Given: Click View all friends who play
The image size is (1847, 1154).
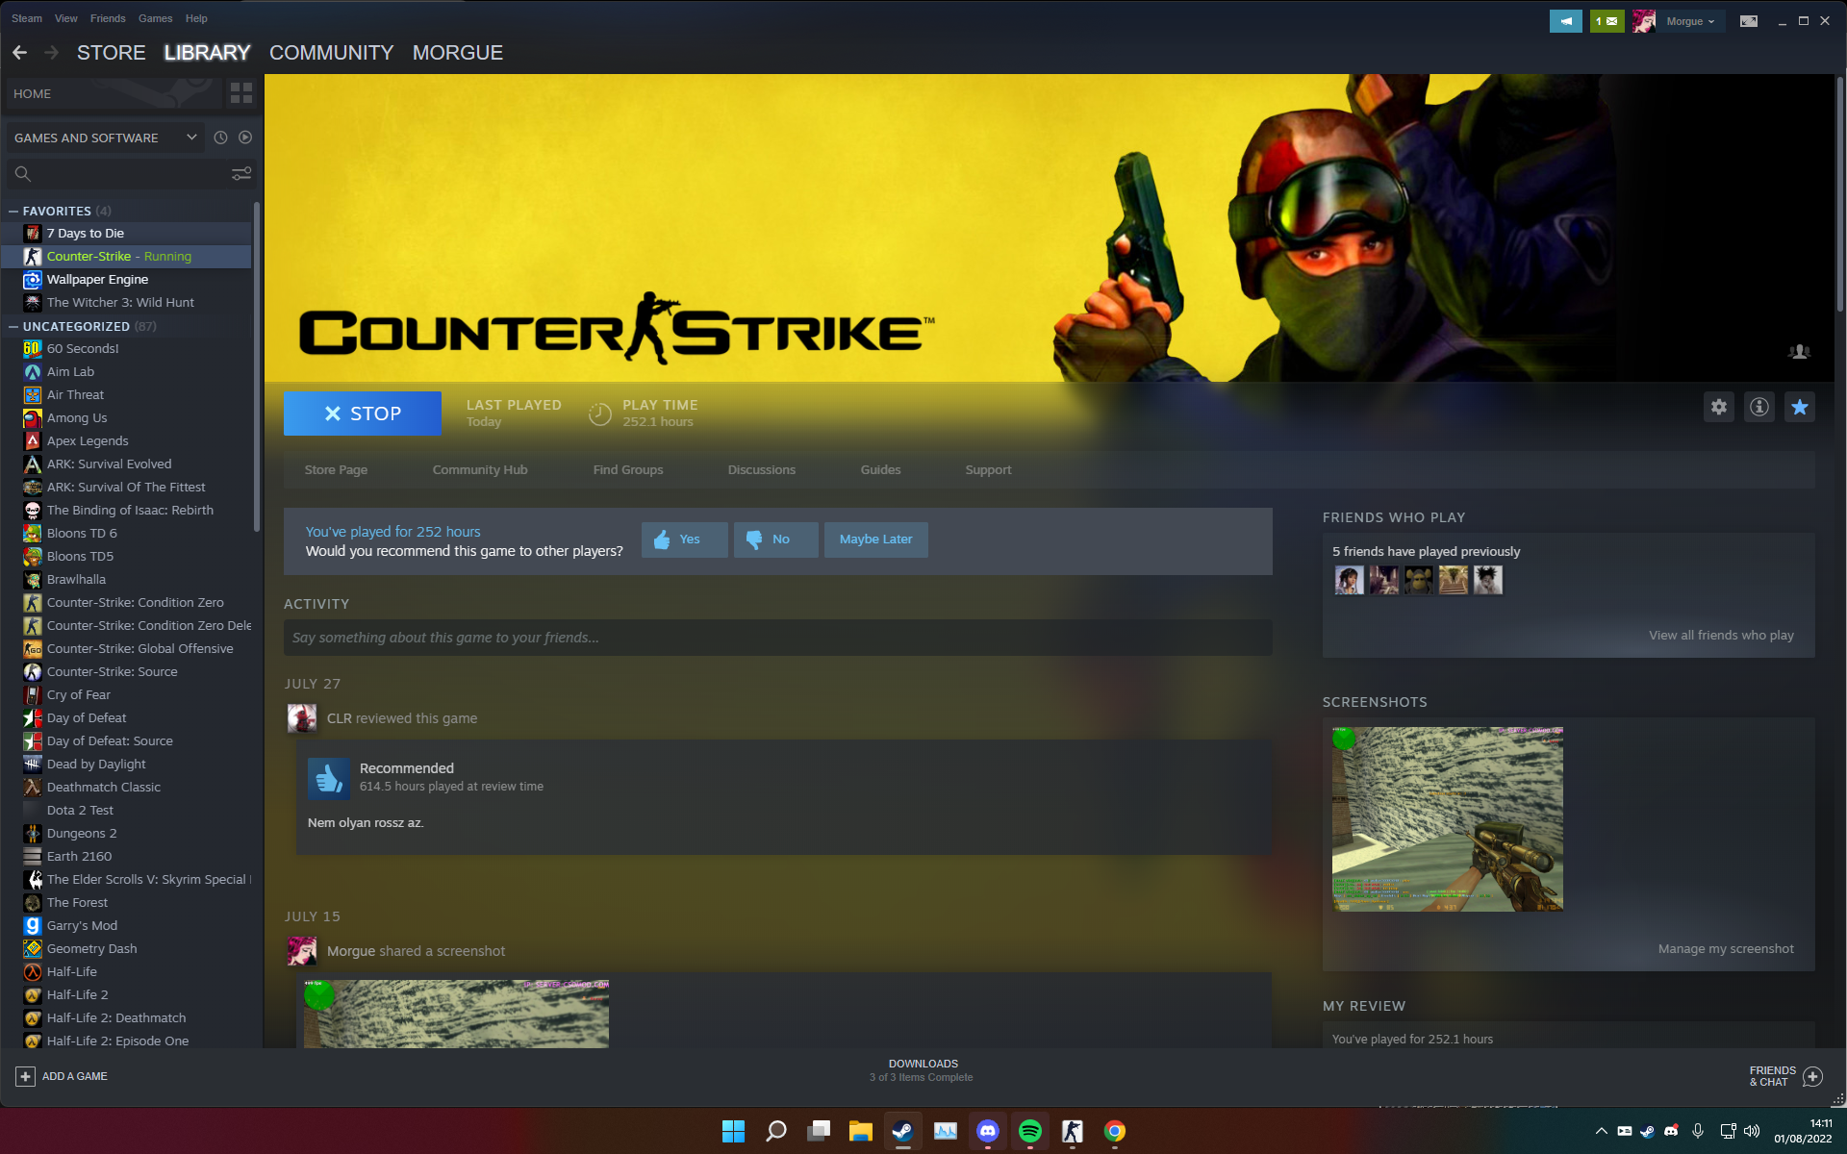Looking at the screenshot, I should click(x=1720, y=635).
